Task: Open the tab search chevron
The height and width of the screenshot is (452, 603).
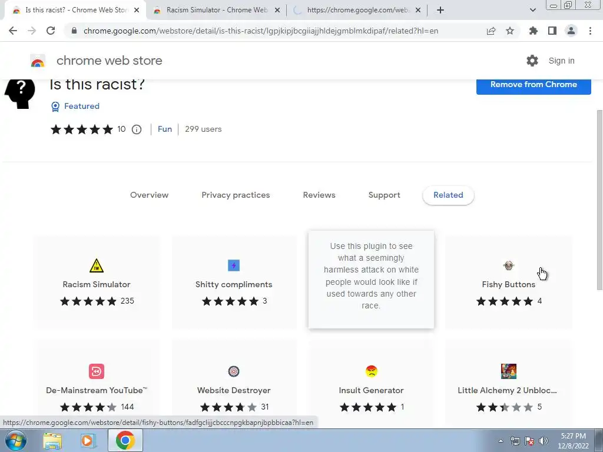Action: click(532, 10)
